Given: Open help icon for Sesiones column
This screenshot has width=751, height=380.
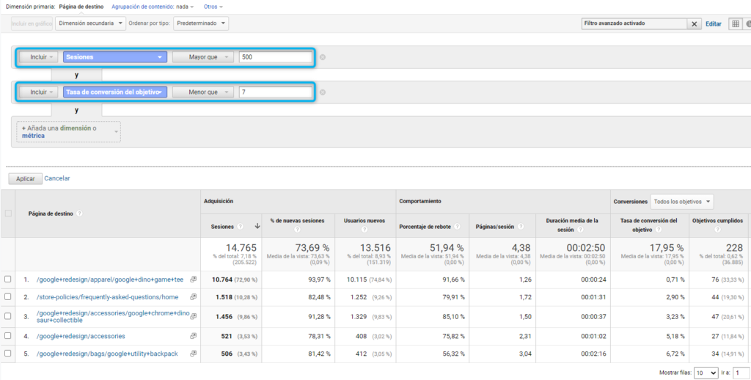Looking at the screenshot, I should coord(241,226).
